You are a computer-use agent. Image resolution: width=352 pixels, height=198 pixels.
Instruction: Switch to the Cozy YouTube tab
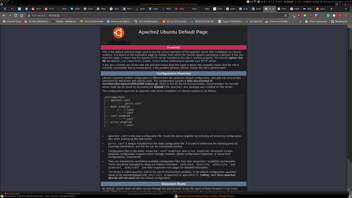click(180, 9)
